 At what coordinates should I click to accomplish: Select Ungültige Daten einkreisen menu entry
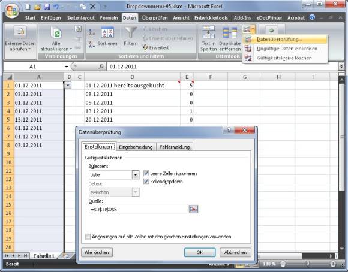coord(285,49)
